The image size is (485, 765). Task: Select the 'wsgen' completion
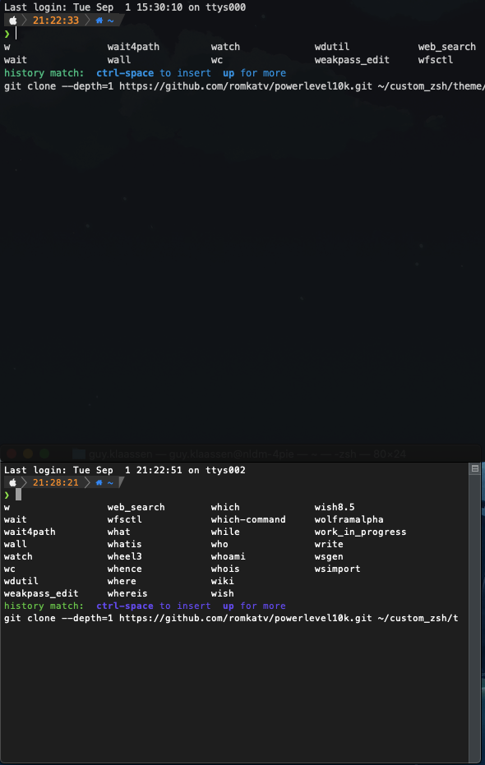tap(329, 556)
